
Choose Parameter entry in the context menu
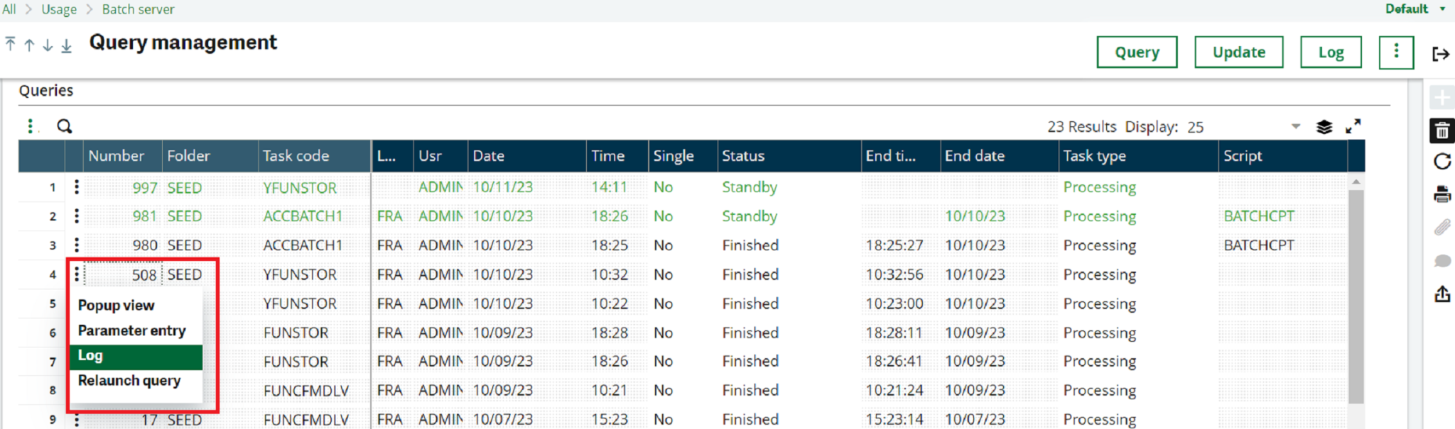click(x=131, y=330)
